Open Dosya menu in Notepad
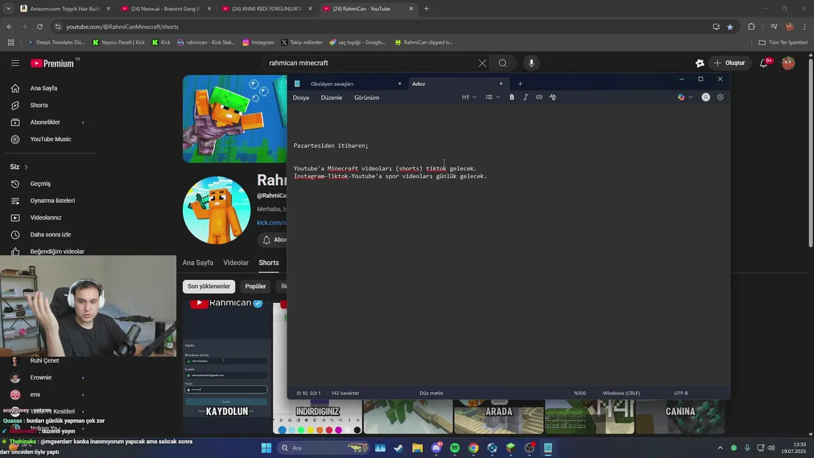814x458 pixels. point(301,97)
